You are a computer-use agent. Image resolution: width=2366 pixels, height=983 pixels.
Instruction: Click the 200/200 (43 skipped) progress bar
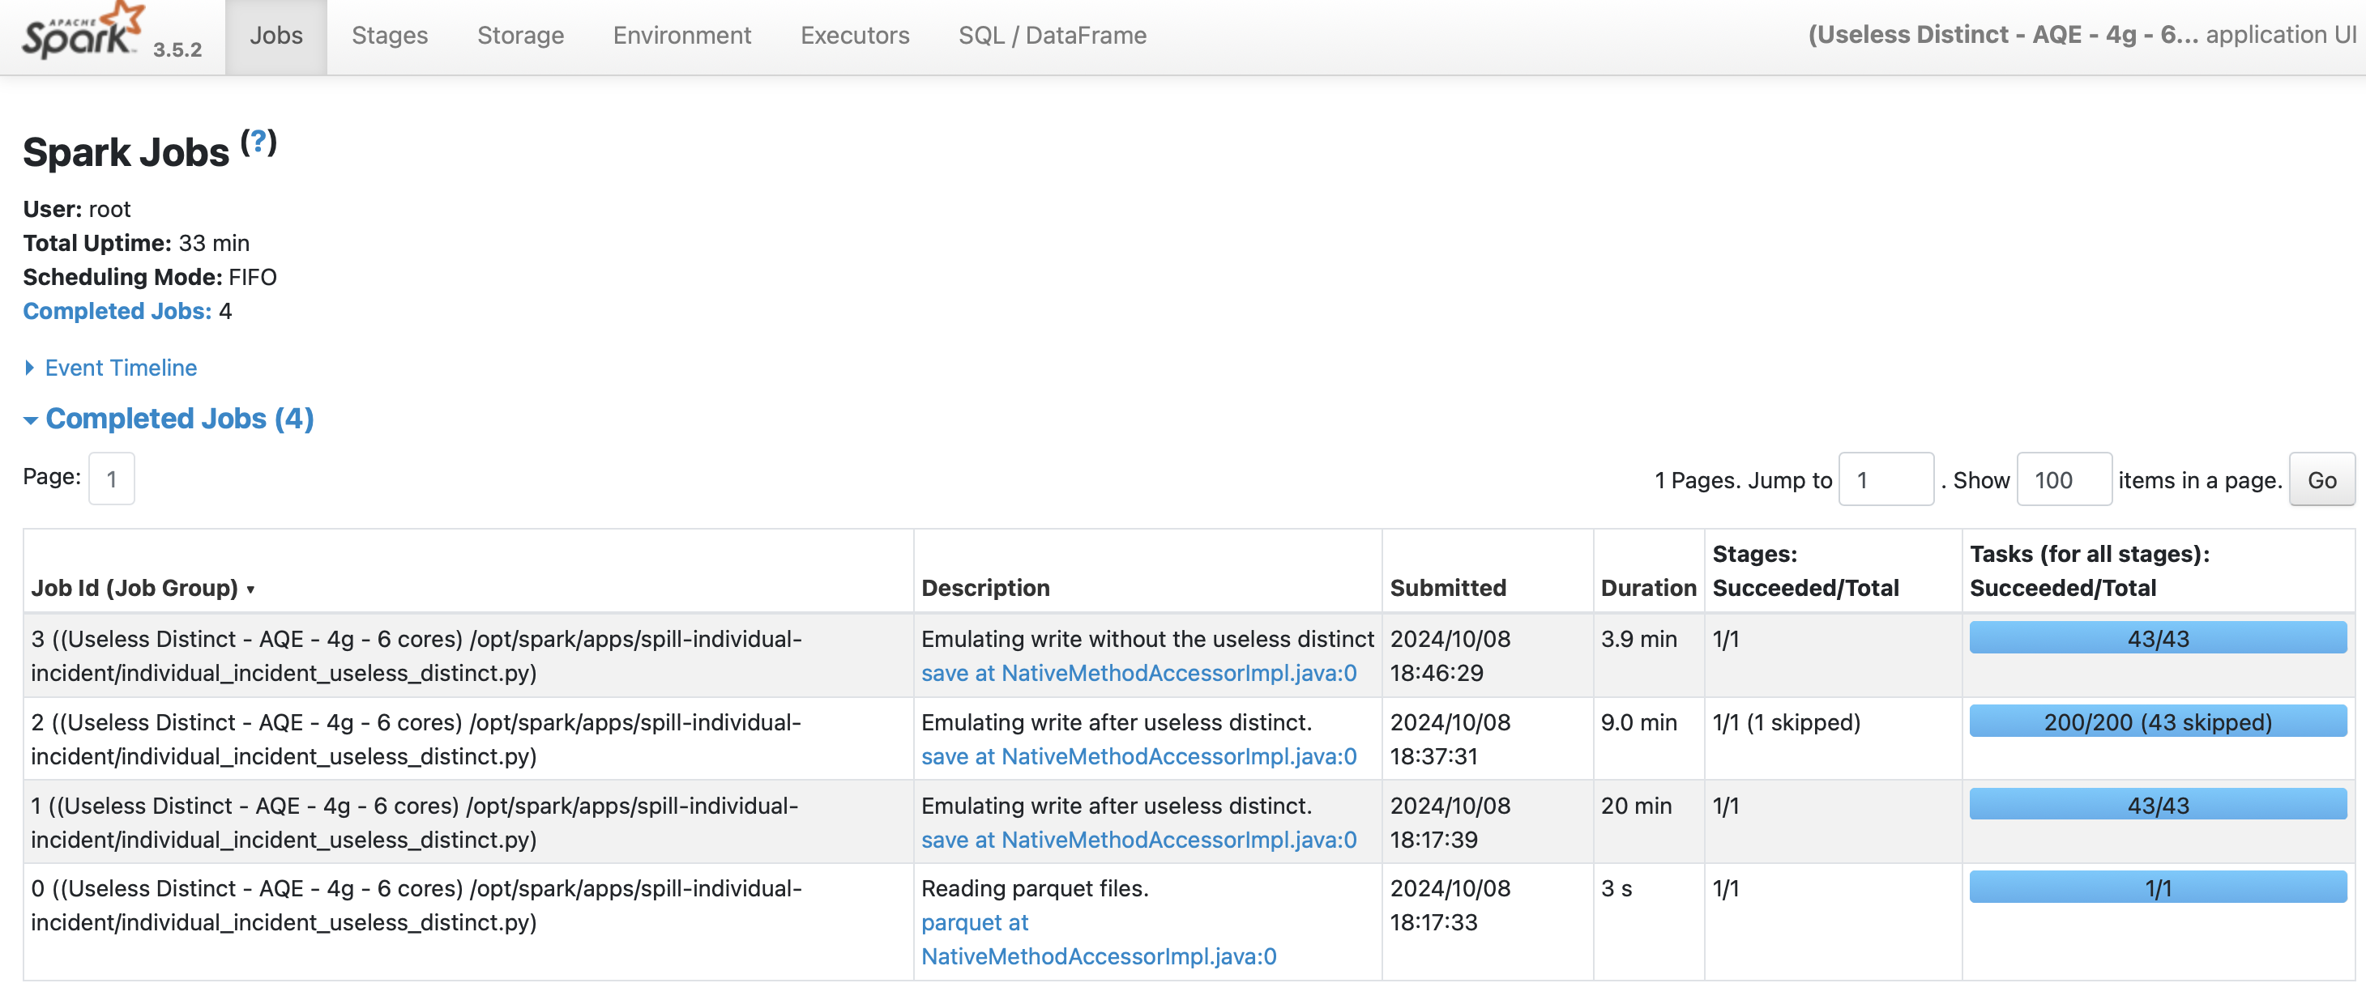(2158, 721)
